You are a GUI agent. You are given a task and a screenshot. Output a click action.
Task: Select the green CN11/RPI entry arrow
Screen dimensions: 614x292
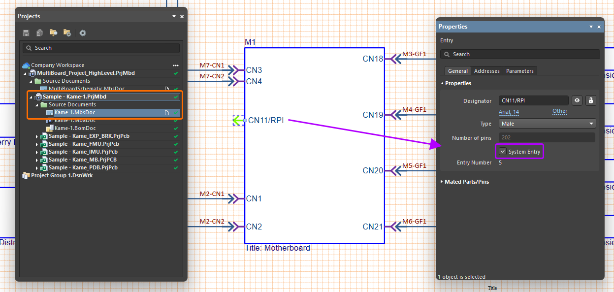pos(238,120)
